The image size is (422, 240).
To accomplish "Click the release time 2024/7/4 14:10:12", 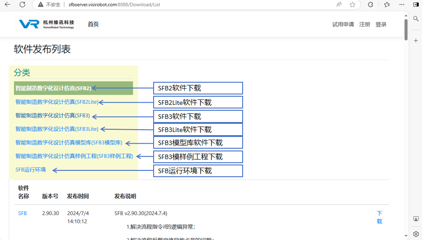I will click(78, 217).
